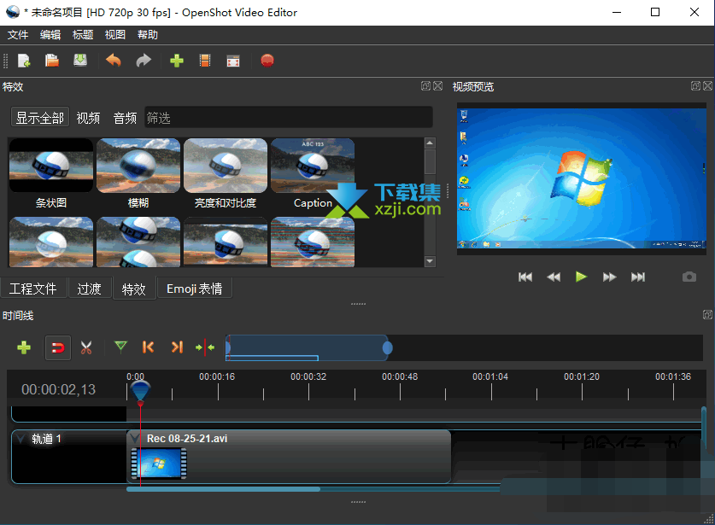715x525 pixels.
Task: Open the 标题 menu
Action: click(83, 35)
